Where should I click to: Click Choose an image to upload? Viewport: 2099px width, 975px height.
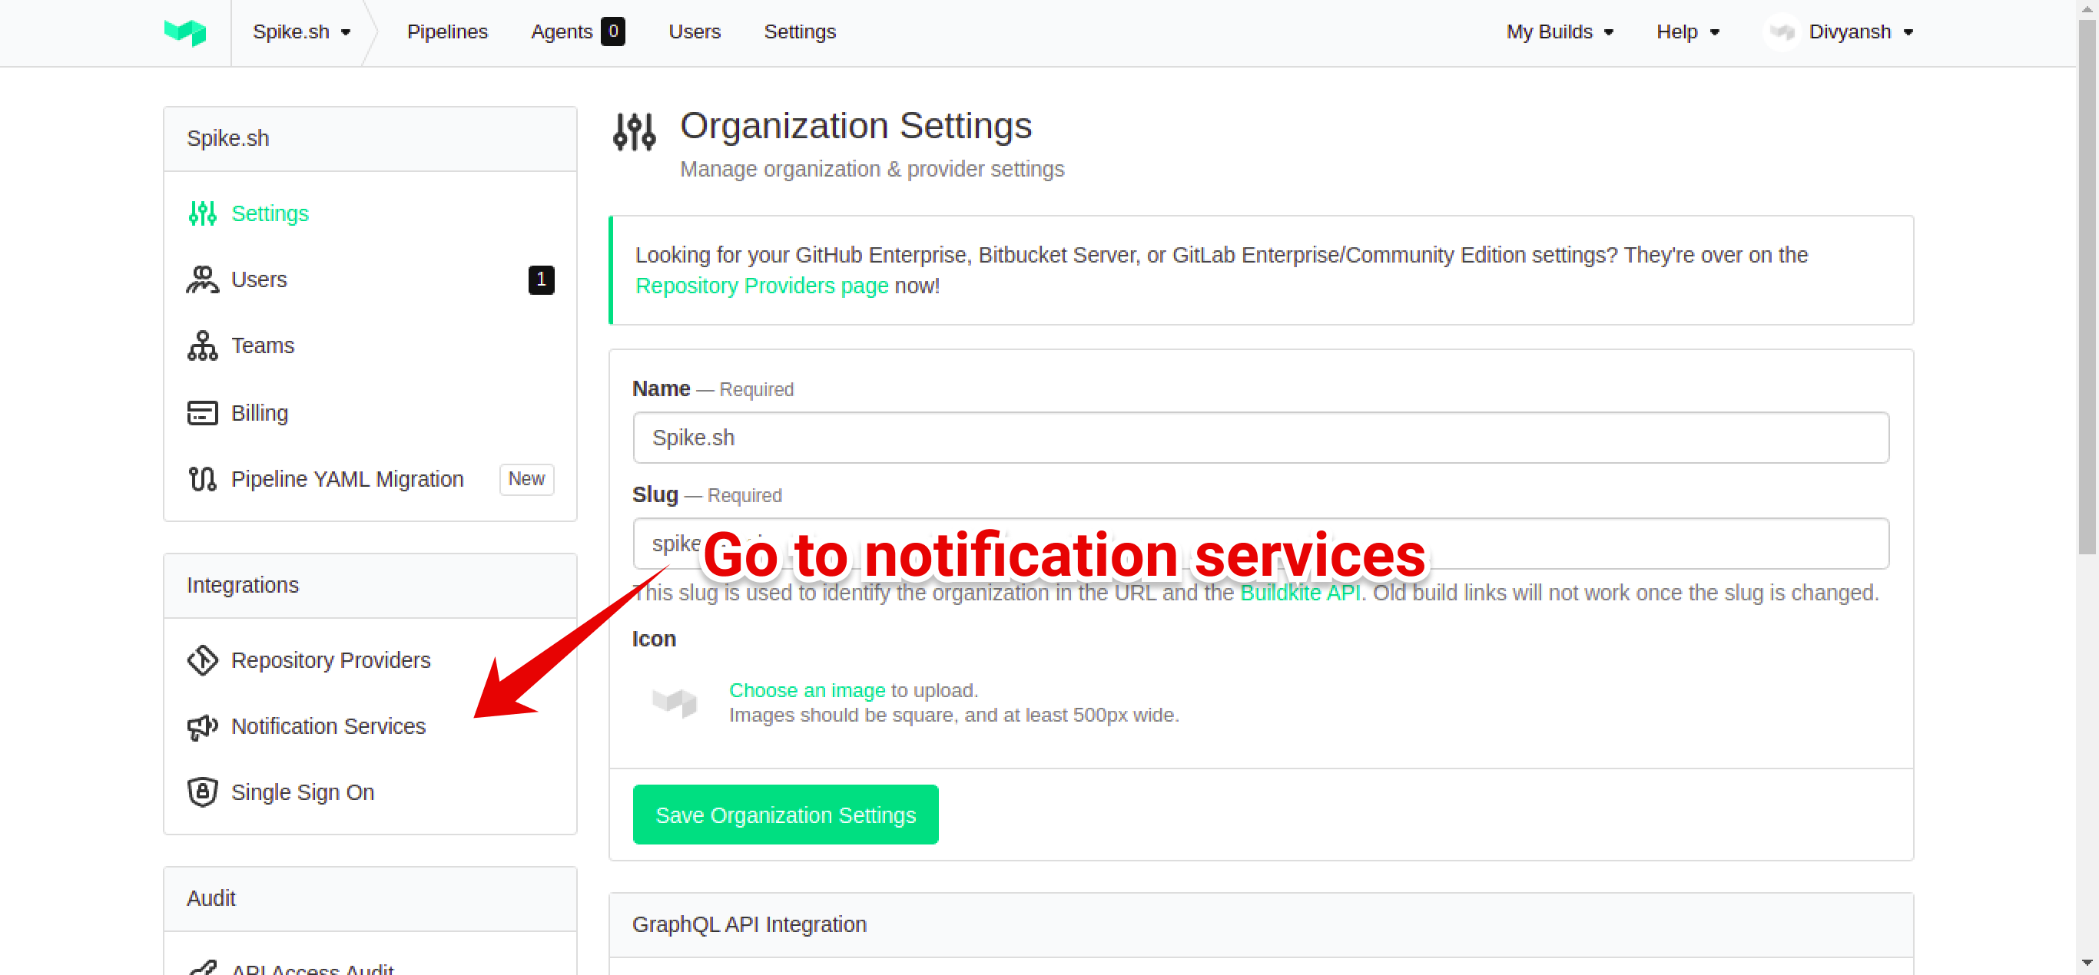(x=807, y=690)
